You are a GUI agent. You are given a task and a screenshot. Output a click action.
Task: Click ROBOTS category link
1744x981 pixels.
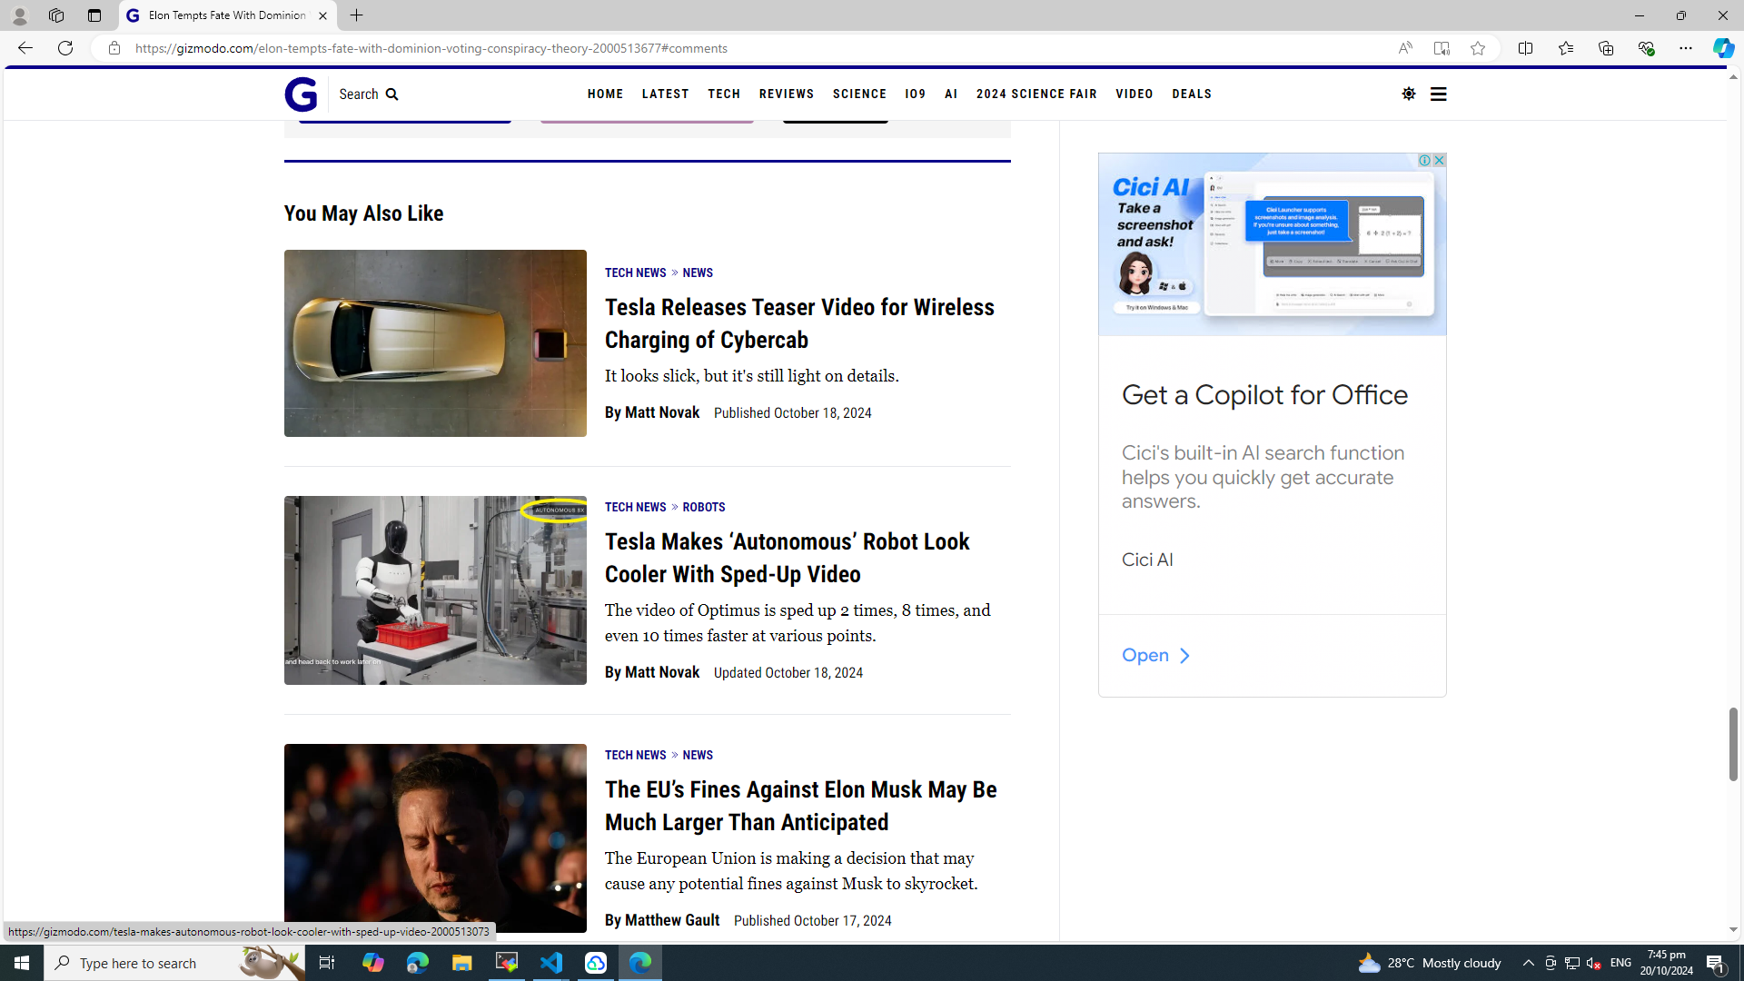(x=704, y=507)
